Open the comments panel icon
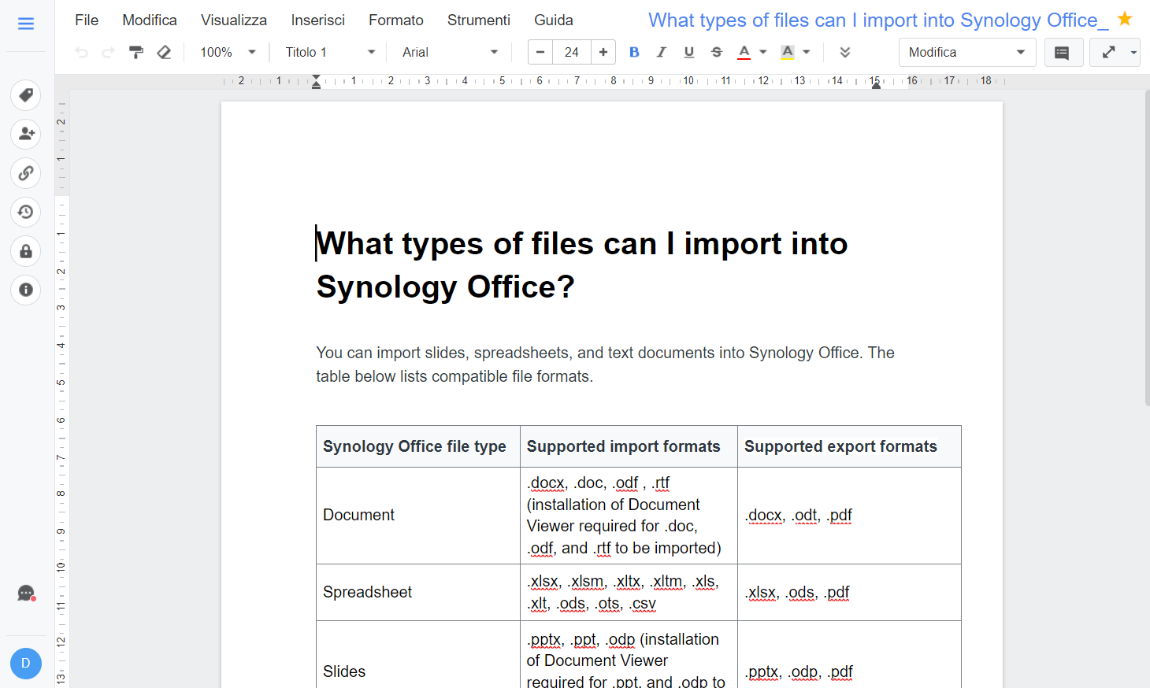Screen dimensions: 1150x688 coord(1062,53)
